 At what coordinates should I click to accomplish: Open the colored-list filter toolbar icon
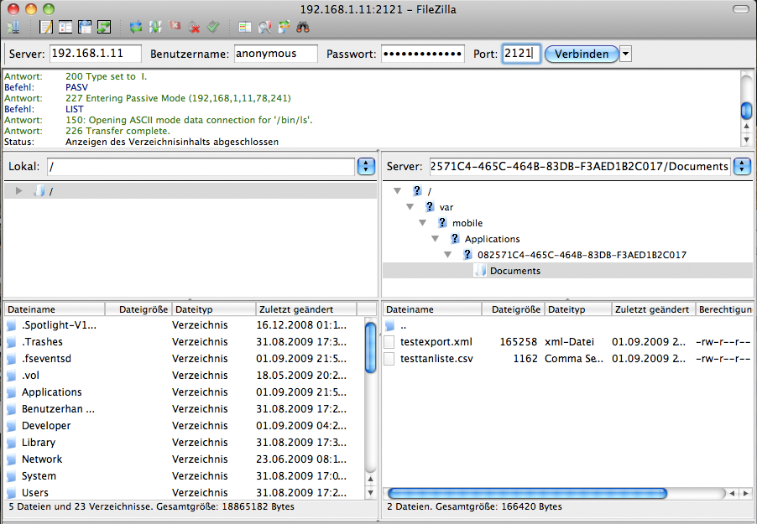pyautogui.click(x=245, y=27)
